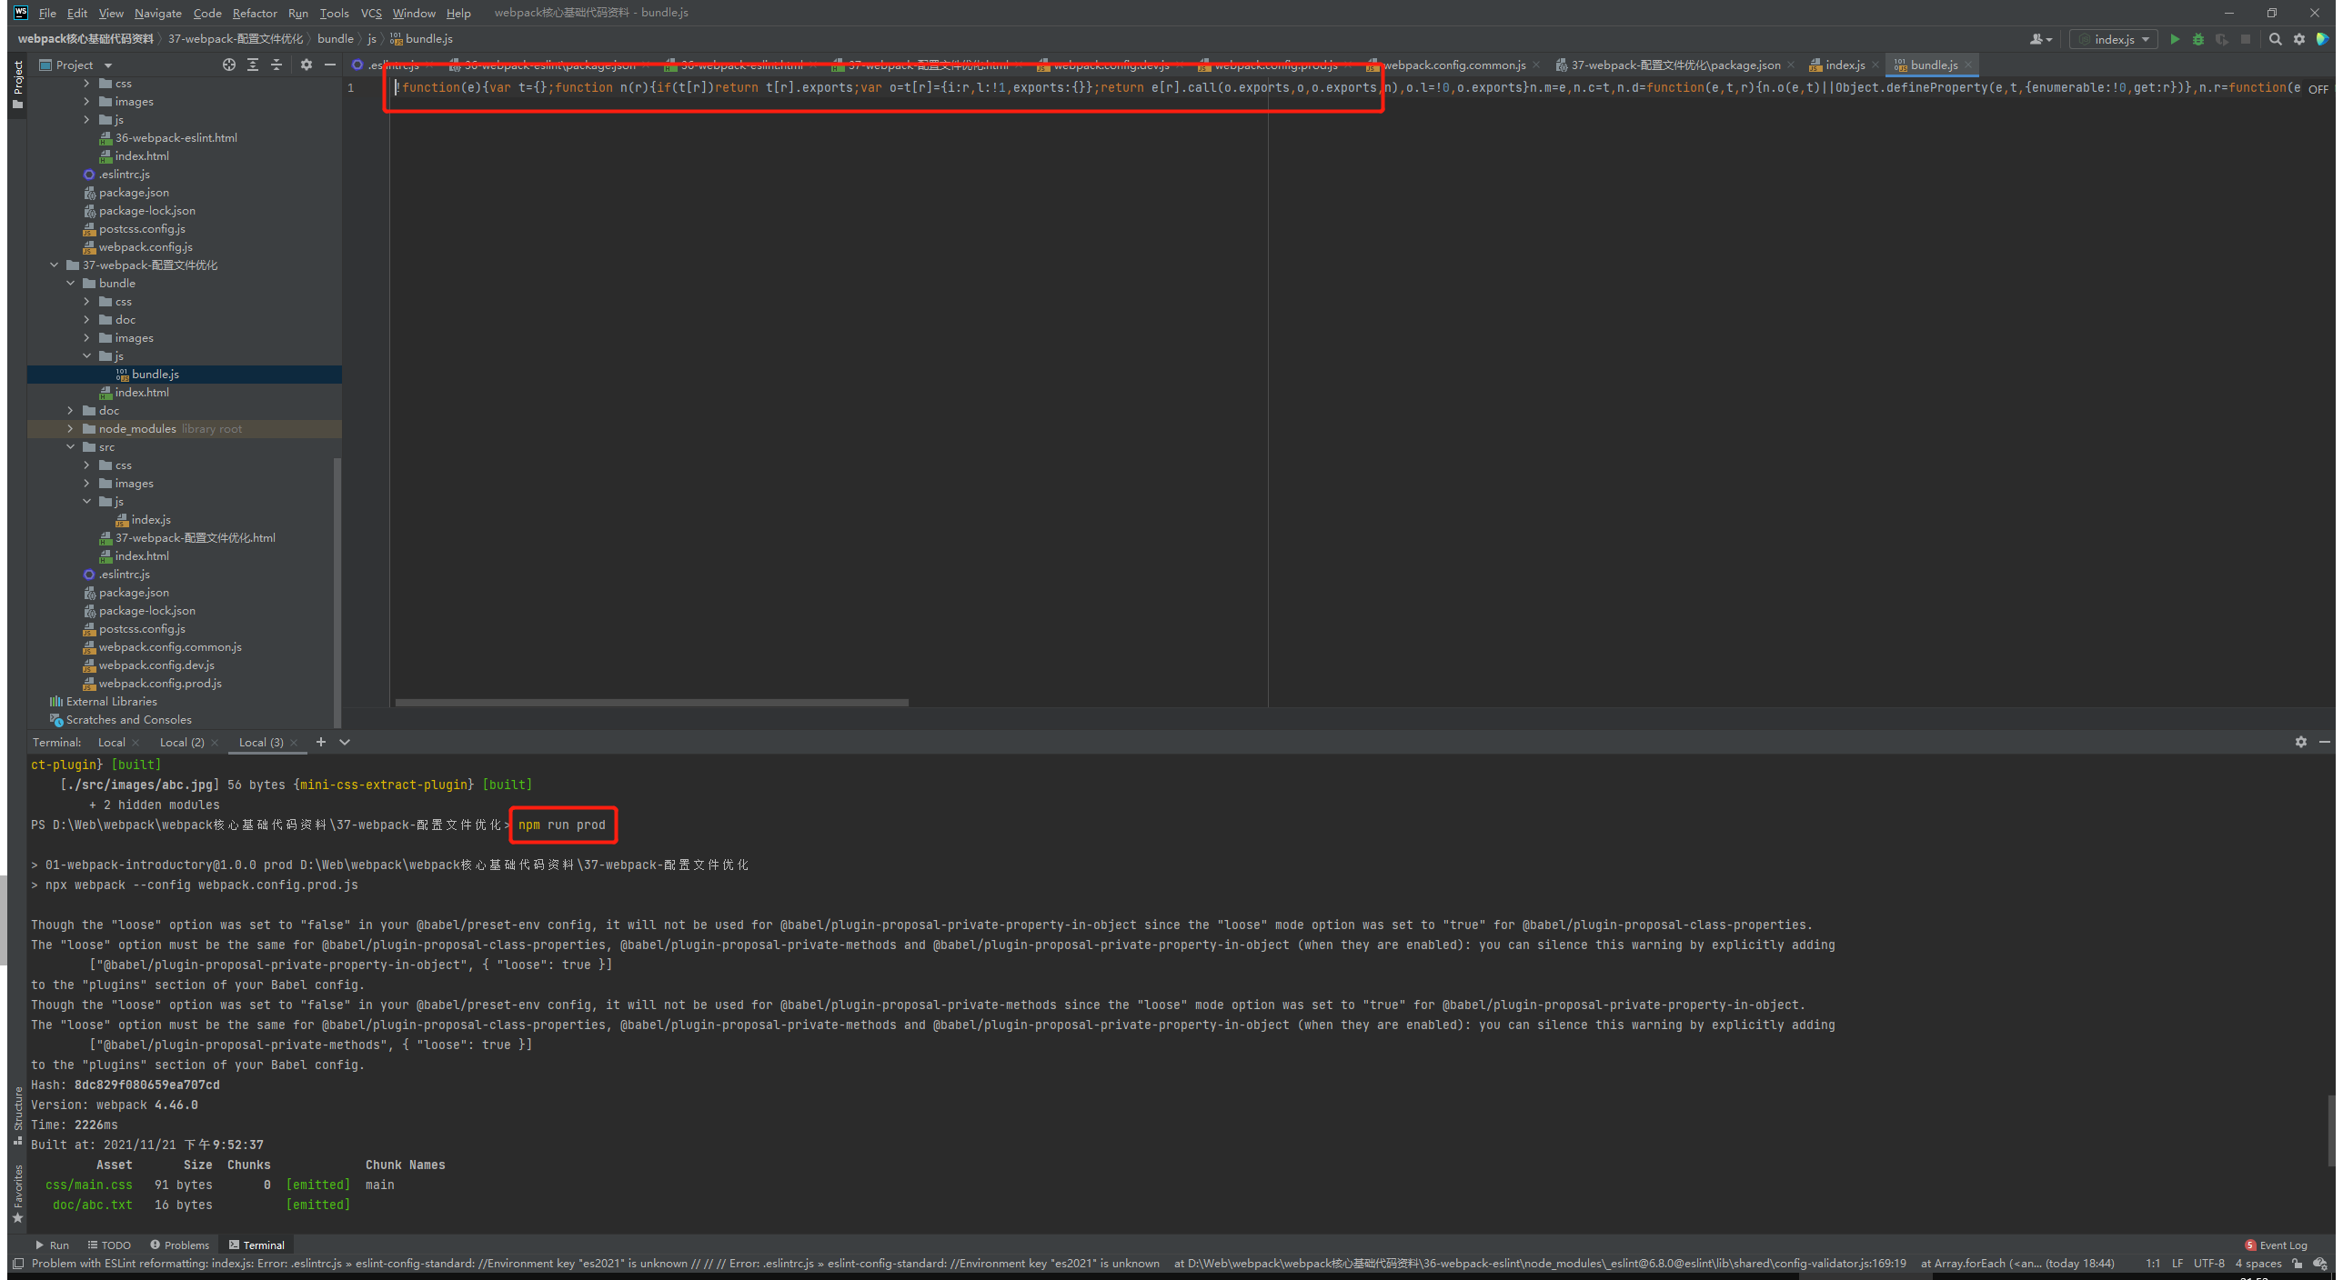Click the search icon in top right toolbar
The width and height of the screenshot is (2343, 1280).
tap(2278, 39)
